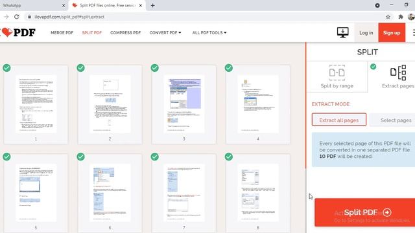This screenshot has width=415, height=233.
Task: Open the browser extensions puzzle icon
Action: [x=401, y=17]
